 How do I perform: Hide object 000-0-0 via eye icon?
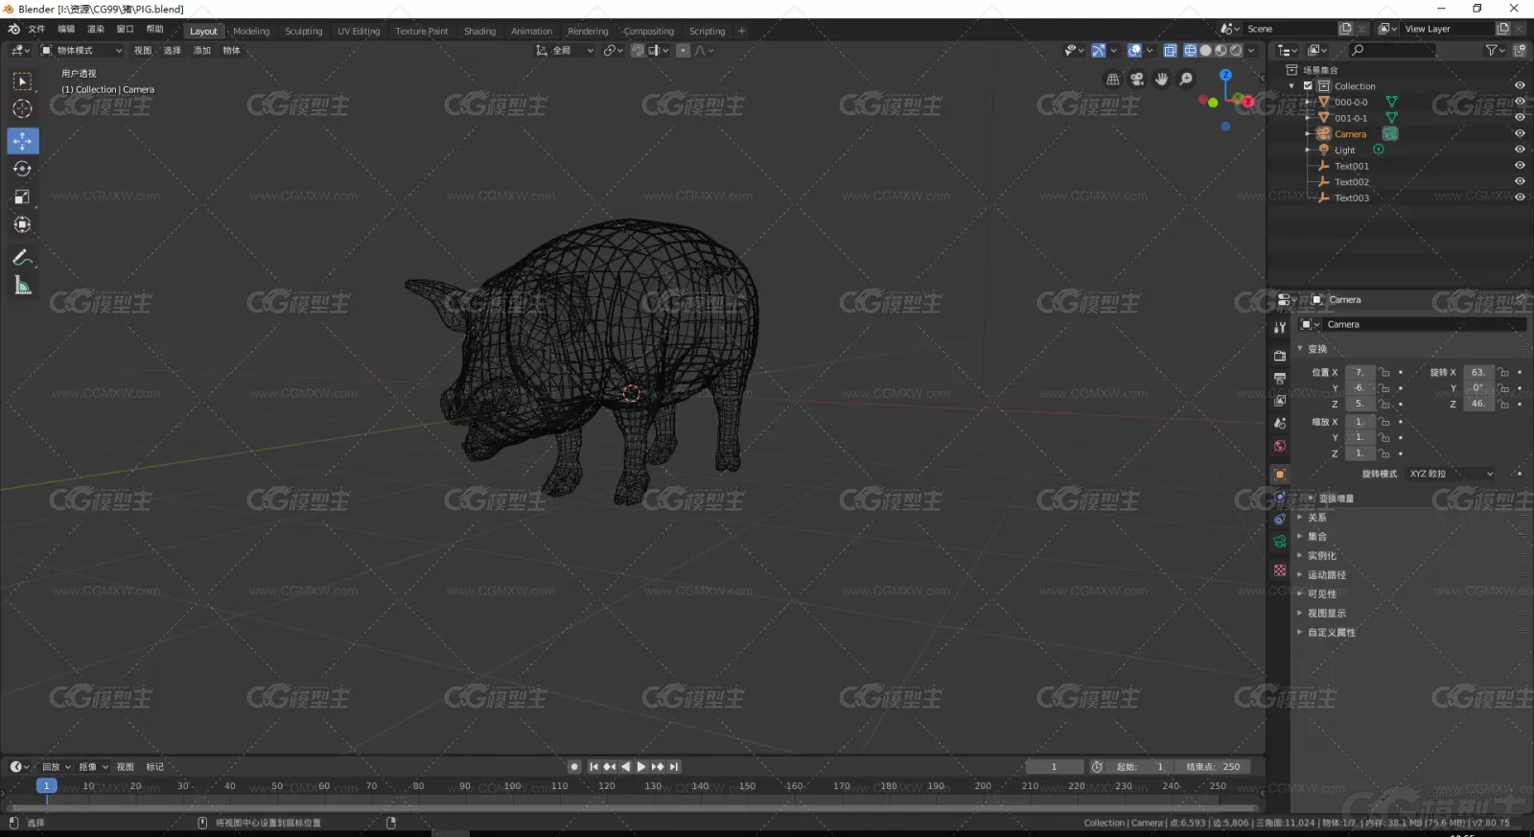[x=1520, y=102]
